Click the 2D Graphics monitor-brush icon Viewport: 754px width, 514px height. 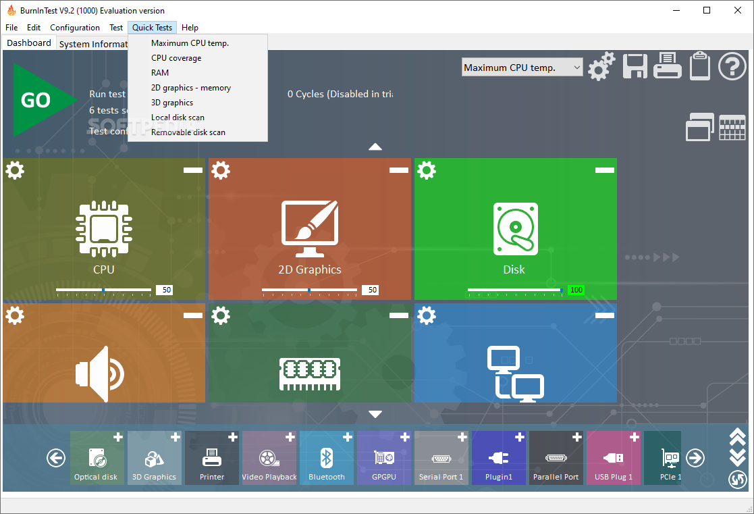click(x=310, y=228)
